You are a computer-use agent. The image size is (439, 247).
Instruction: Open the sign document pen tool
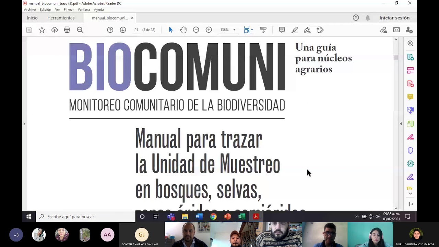pyautogui.click(x=307, y=30)
